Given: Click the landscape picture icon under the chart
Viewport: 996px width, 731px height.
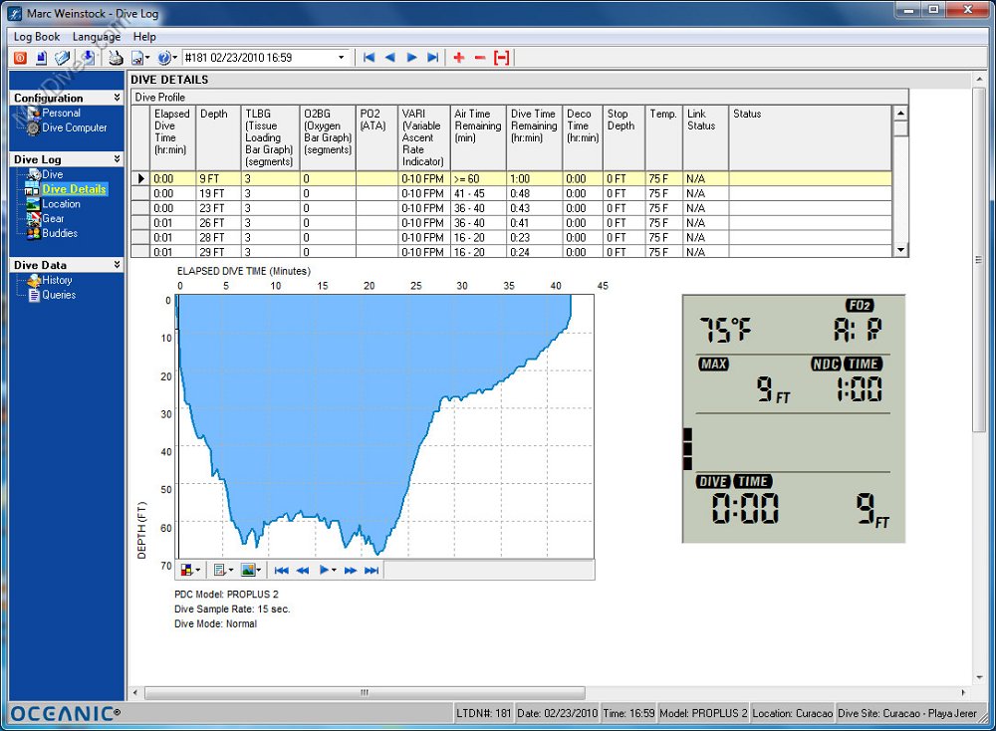Looking at the screenshot, I should (248, 570).
